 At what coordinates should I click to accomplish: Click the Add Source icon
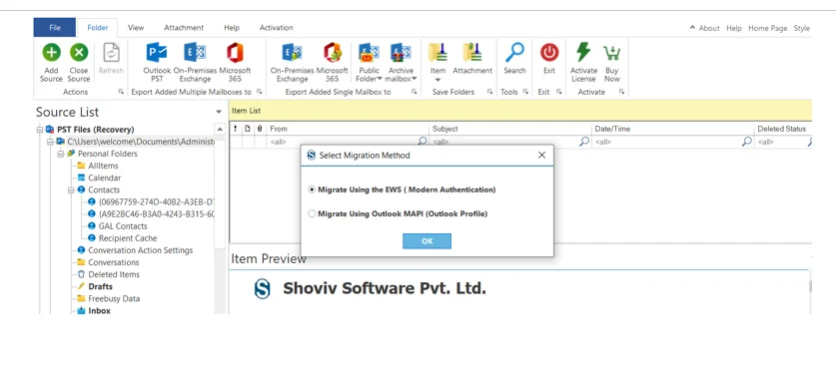[51, 53]
